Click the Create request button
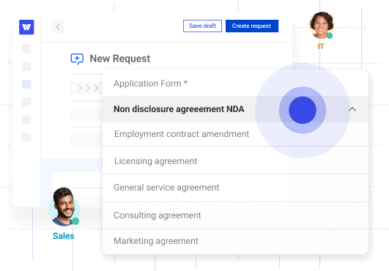 point(252,26)
